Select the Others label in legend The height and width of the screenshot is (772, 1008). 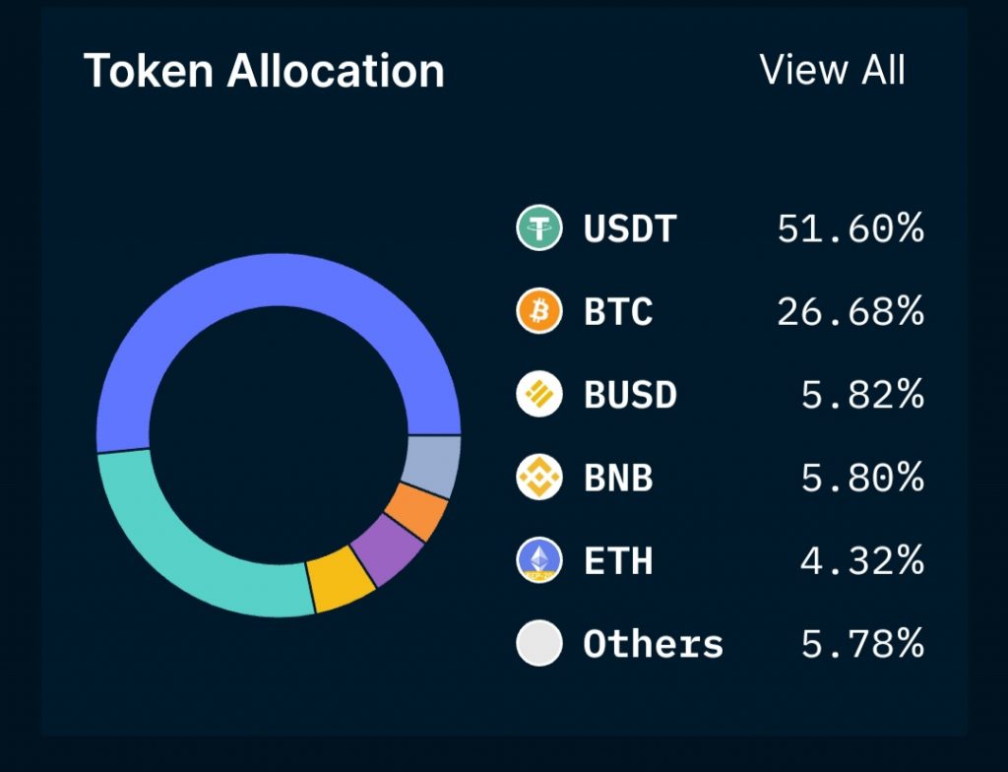pyautogui.click(x=654, y=644)
